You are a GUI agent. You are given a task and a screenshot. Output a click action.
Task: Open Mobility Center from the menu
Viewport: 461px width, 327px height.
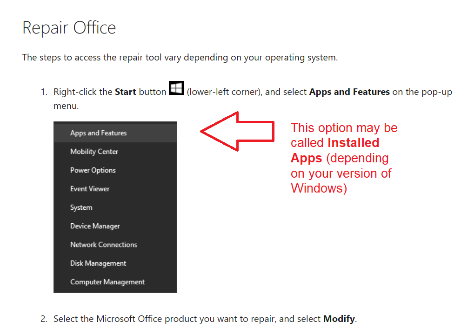click(94, 151)
